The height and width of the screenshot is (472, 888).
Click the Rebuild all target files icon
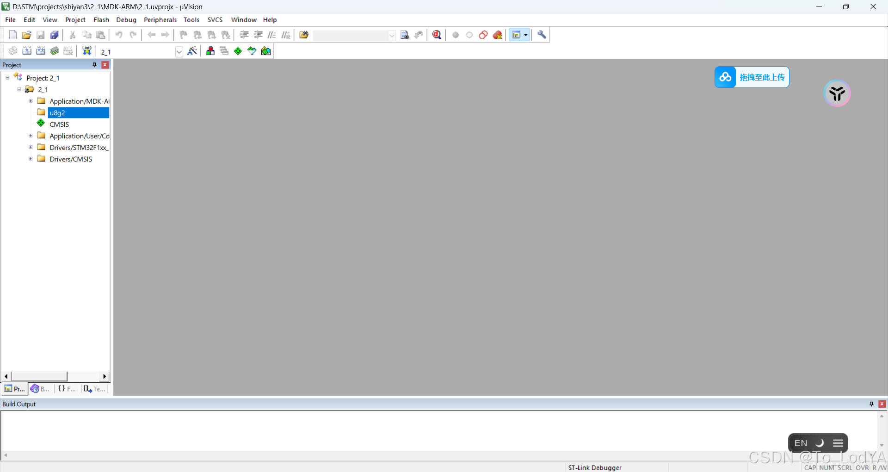[x=41, y=51]
